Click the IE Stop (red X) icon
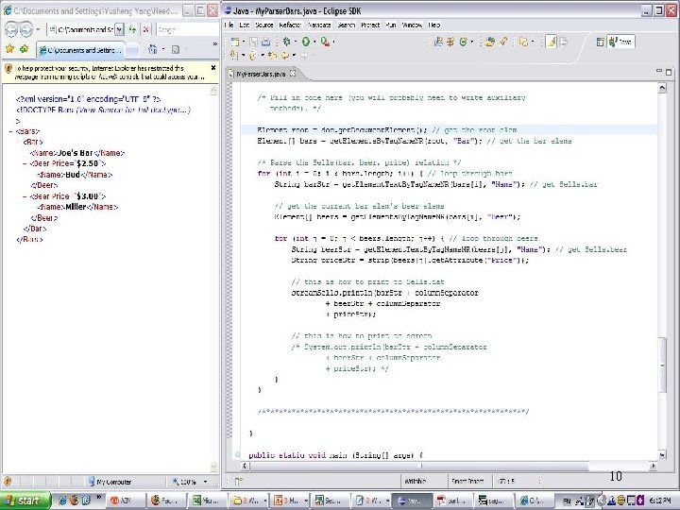 click(x=145, y=30)
